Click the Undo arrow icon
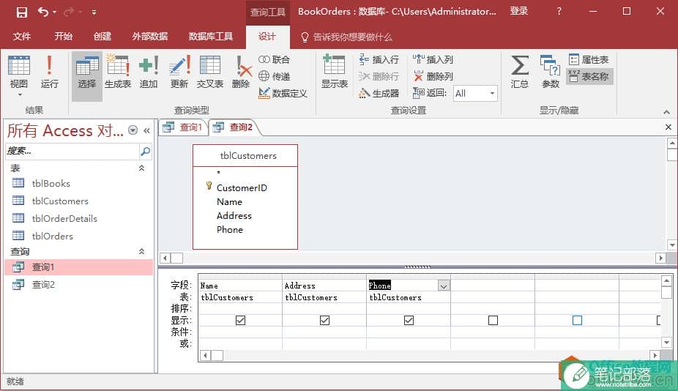Viewport: 678px width, 391px height. tap(43, 12)
